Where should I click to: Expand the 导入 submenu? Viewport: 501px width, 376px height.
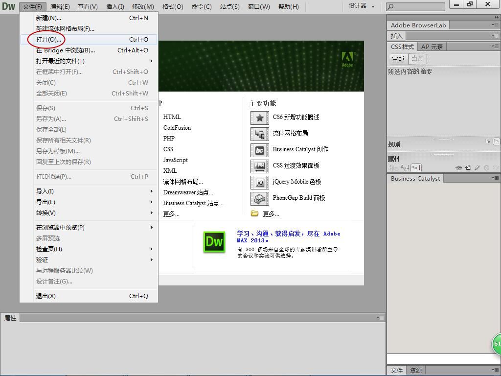[152, 191]
